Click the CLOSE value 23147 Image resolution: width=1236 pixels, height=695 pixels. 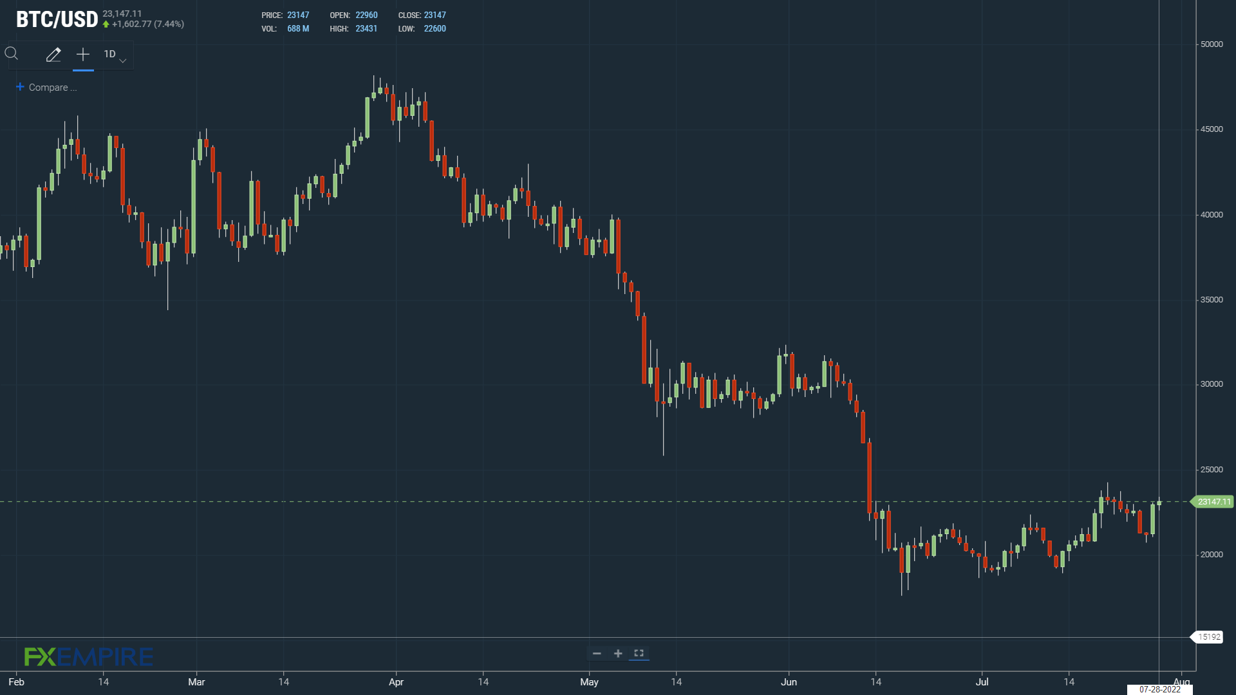click(x=435, y=15)
